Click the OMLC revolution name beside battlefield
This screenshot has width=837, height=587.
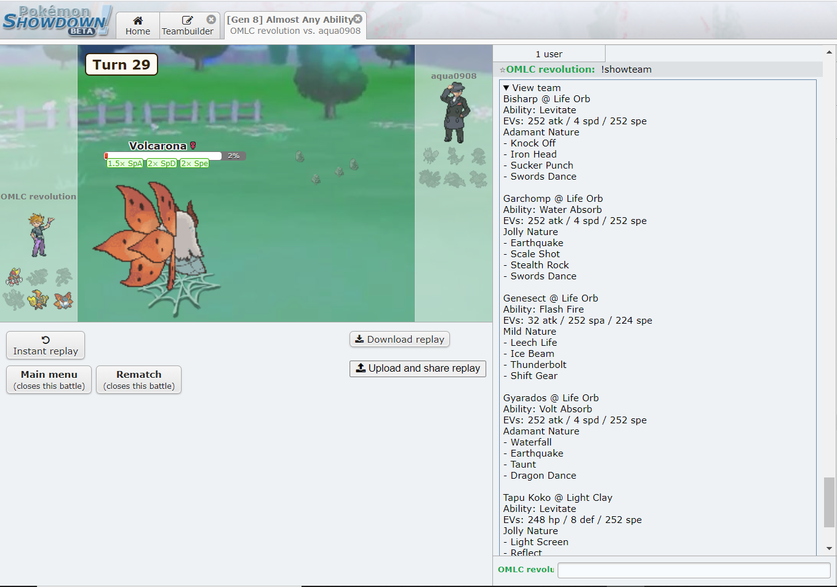38,197
